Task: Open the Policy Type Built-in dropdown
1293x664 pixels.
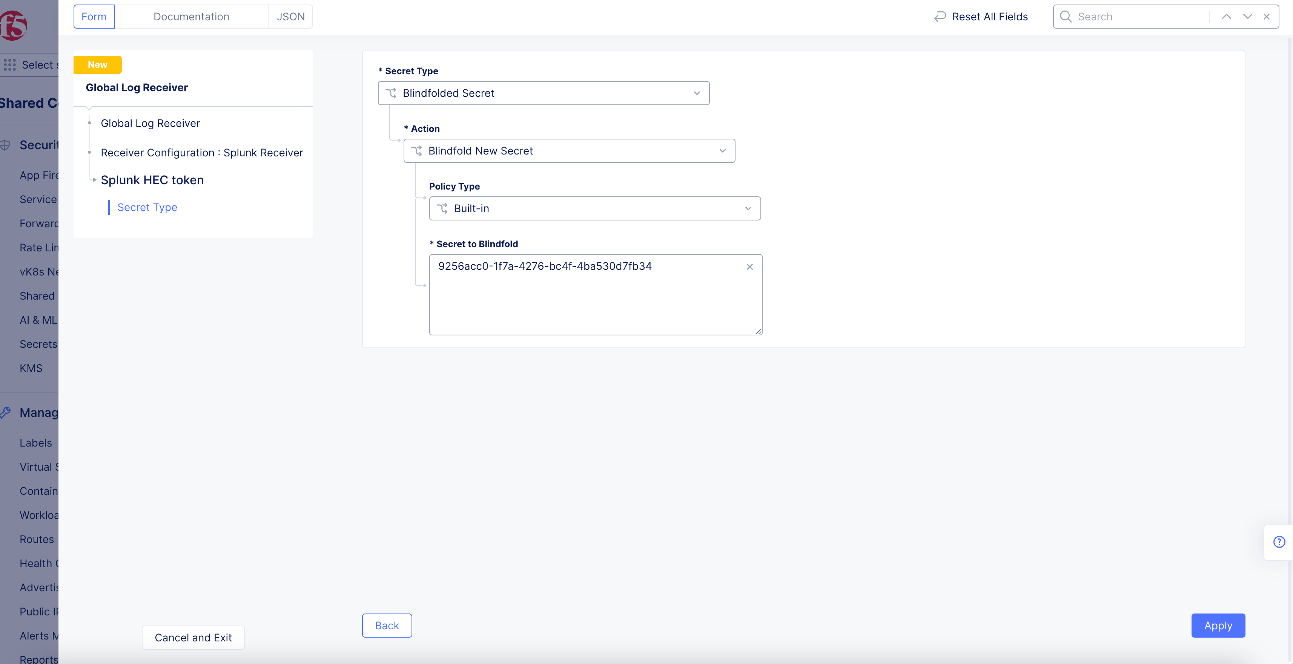Action: pyautogui.click(x=594, y=209)
